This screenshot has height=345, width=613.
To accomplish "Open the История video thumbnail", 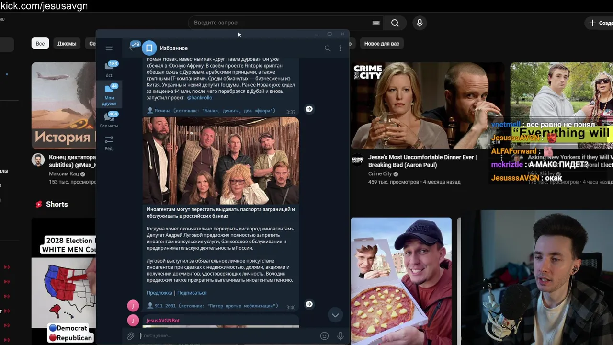I will [64, 105].
